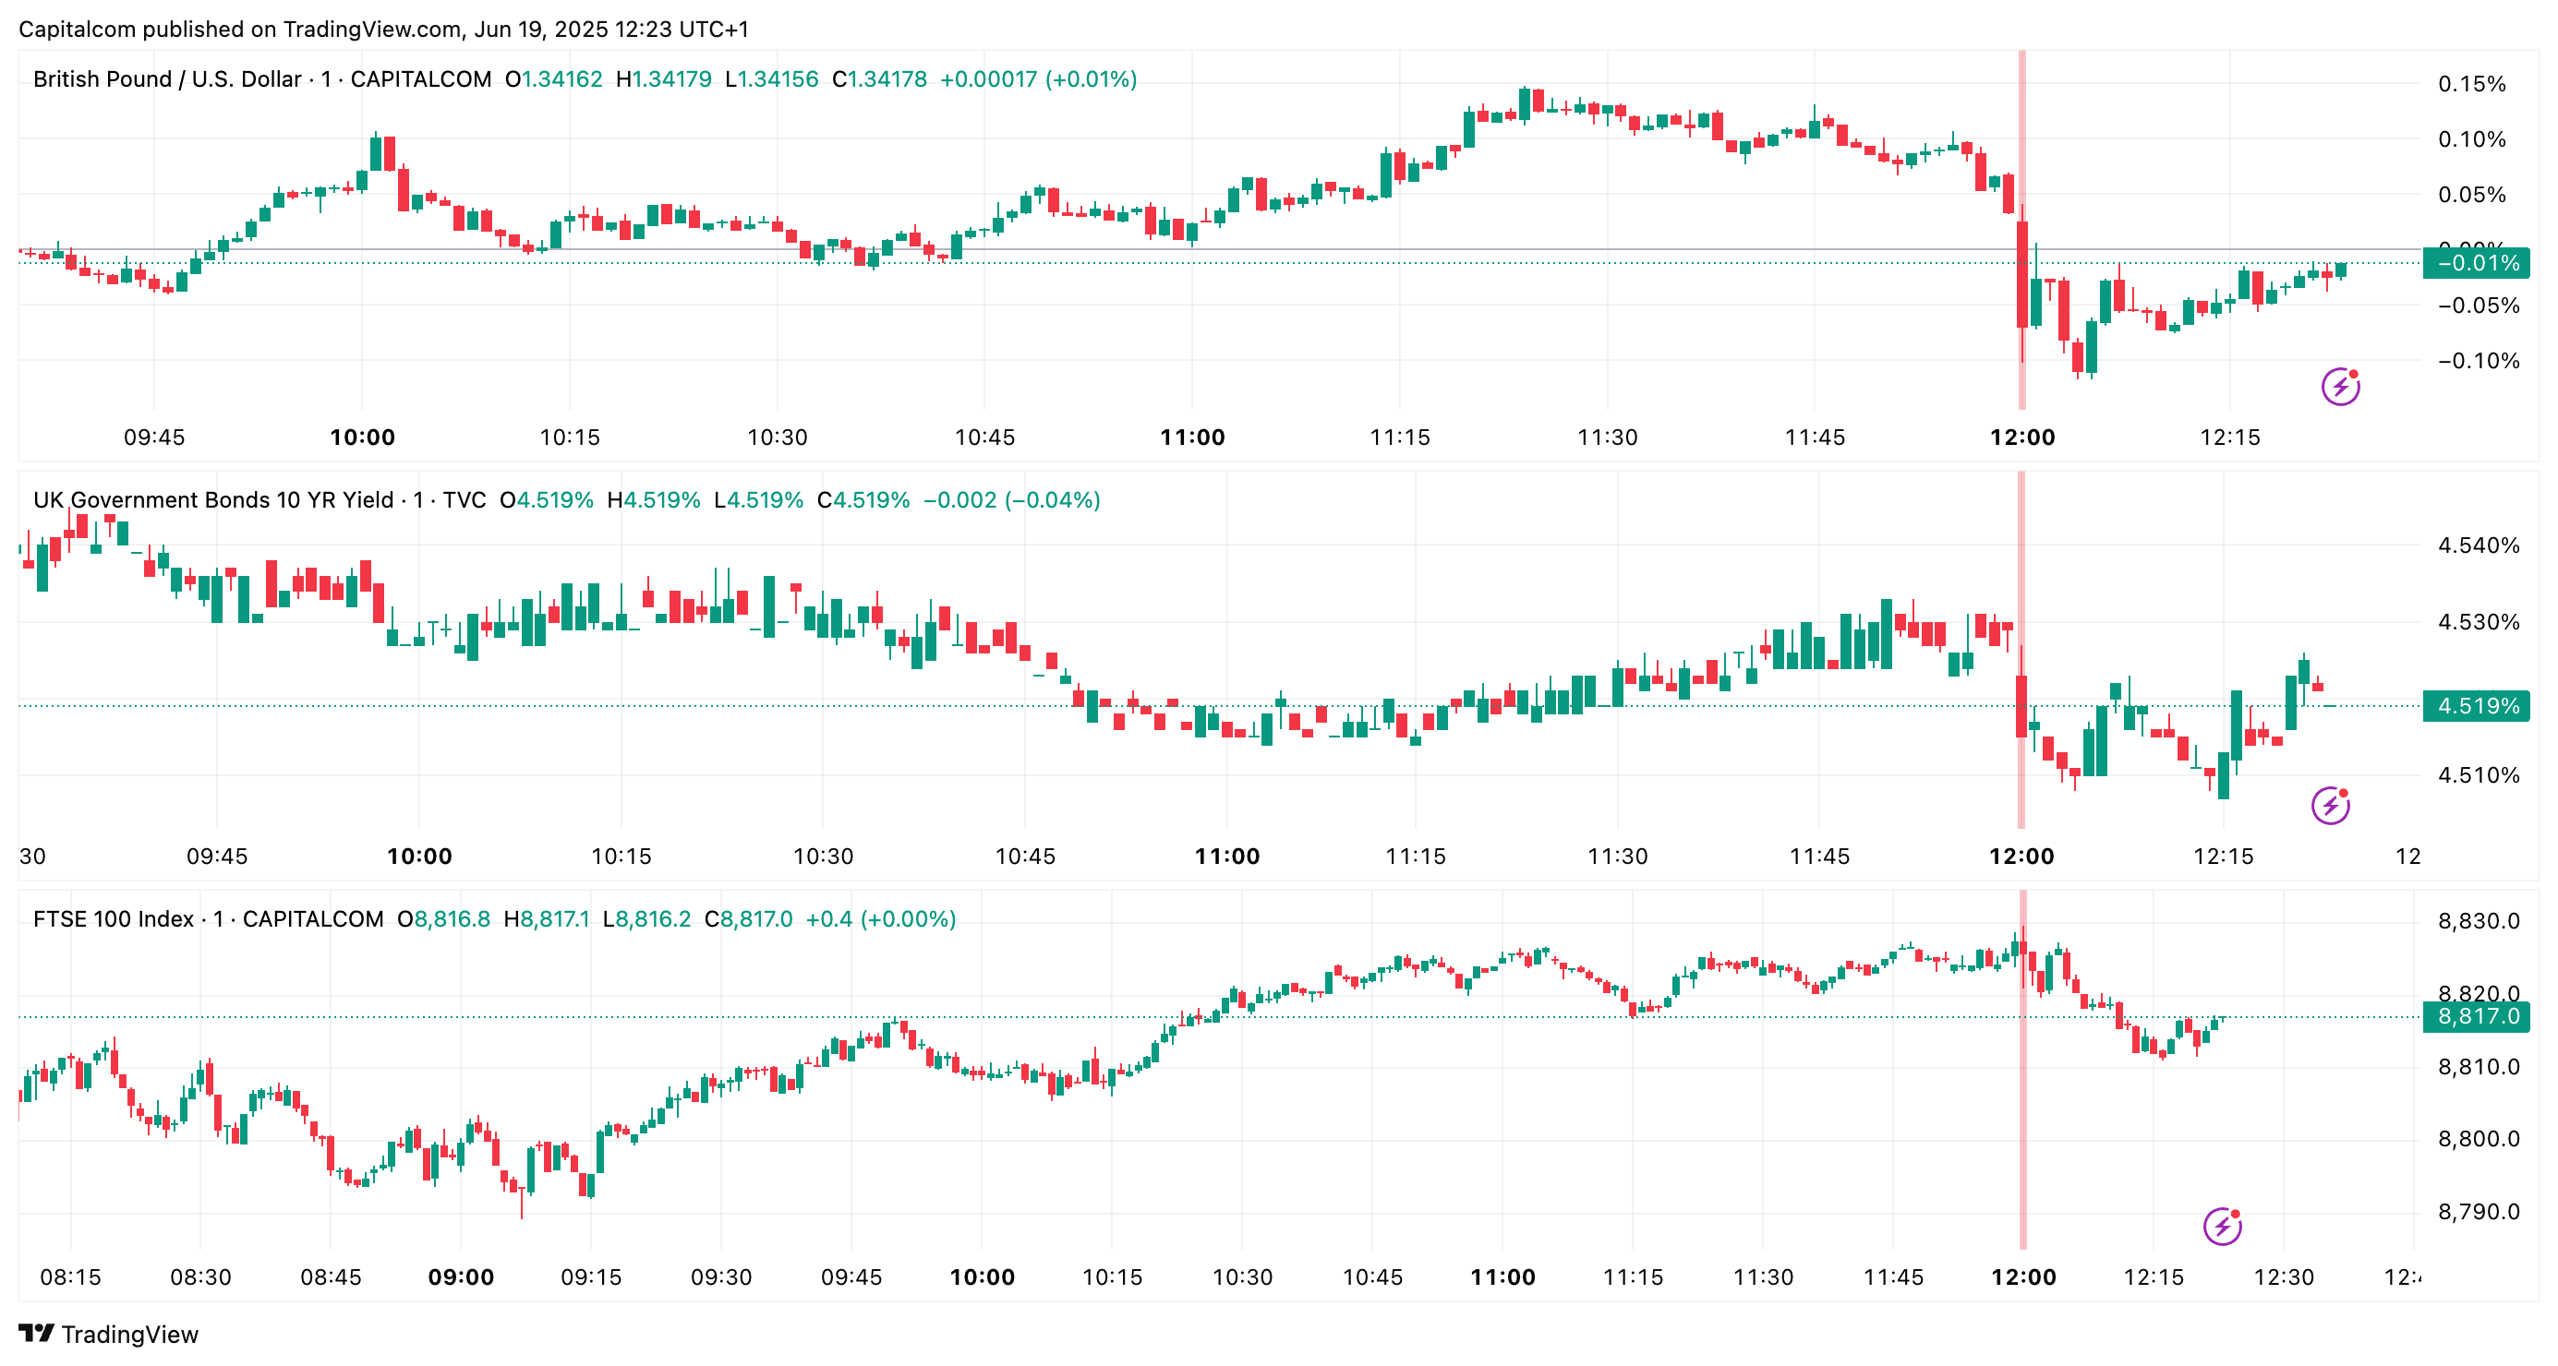The image size is (2558, 1366).
Task: Click the TradingView text at the bottom
Action: (x=129, y=1335)
